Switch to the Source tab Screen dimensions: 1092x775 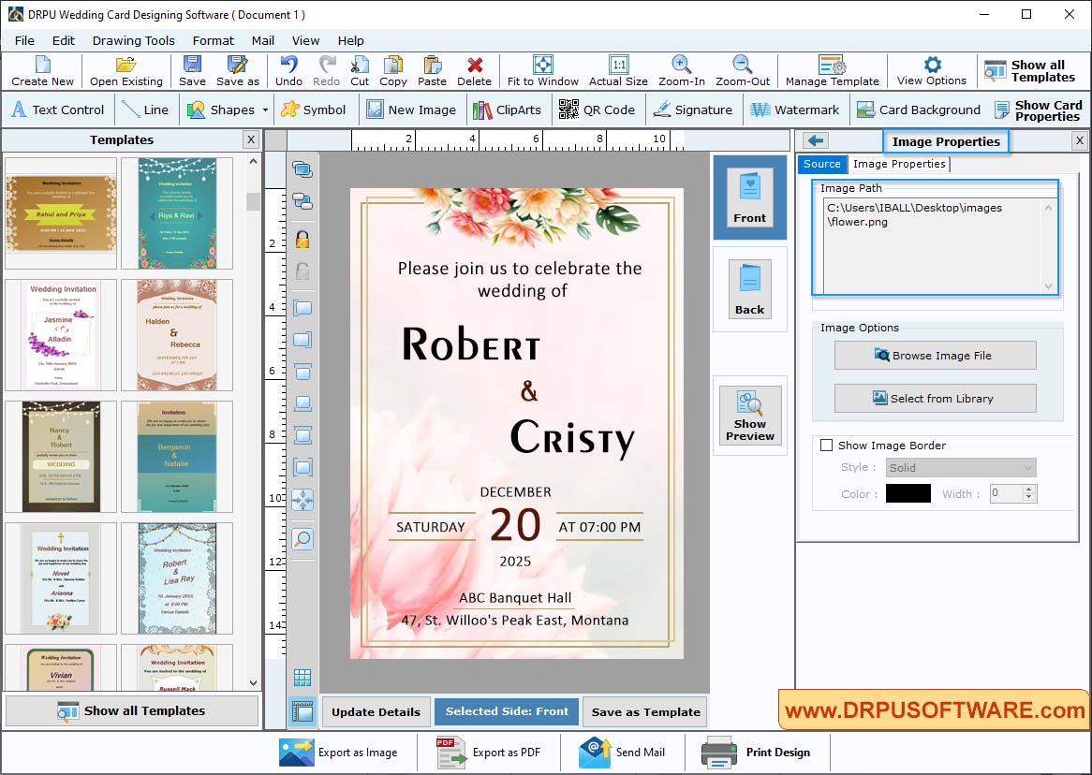coord(821,164)
